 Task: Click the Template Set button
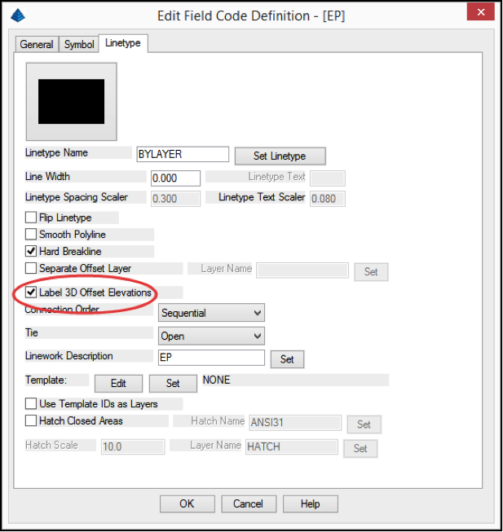(x=173, y=384)
